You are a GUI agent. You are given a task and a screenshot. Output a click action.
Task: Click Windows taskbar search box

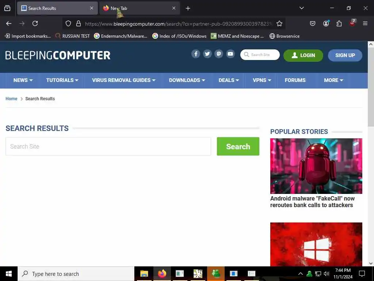pos(76,274)
